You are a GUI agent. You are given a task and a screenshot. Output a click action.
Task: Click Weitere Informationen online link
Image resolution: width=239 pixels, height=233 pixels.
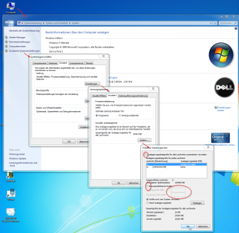point(220,145)
